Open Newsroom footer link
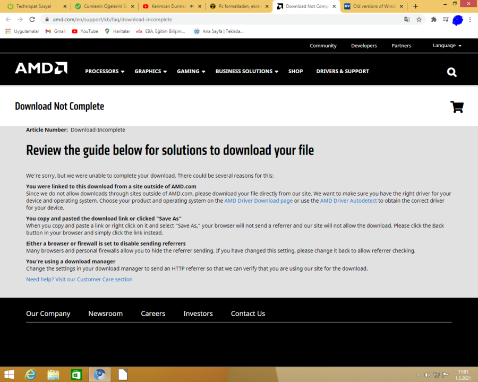478x382 pixels. tap(106, 314)
